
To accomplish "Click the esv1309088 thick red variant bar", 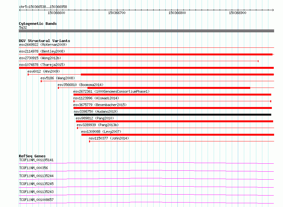I will coord(178,135).
